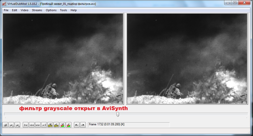Minimize the VirtualDubMod window

coord(228,3)
